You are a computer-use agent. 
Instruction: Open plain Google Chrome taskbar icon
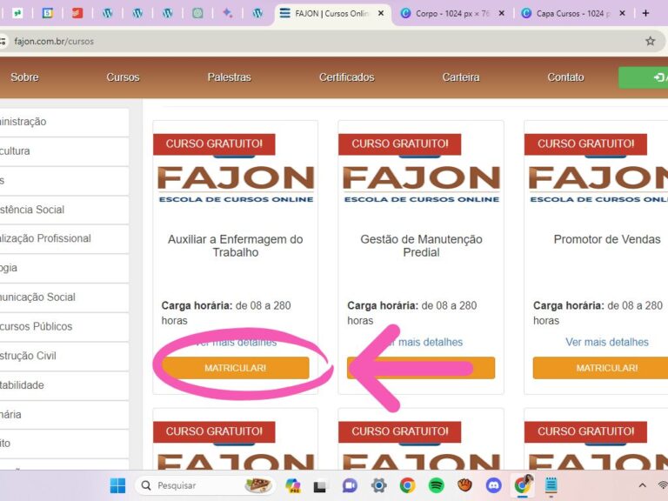pyautogui.click(x=407, y=485)
